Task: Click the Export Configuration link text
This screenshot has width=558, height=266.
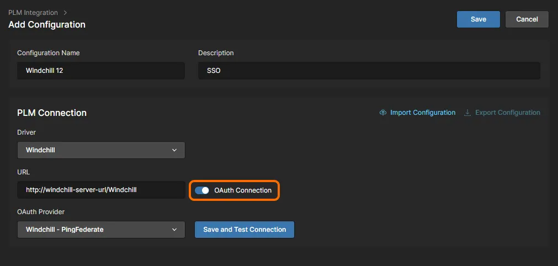Action: click(x=507, y=113)
